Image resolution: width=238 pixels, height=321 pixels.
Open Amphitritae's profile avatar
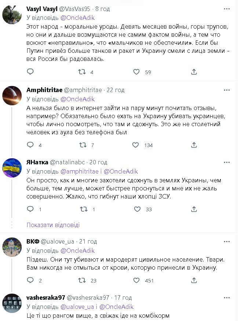(12, 96)
